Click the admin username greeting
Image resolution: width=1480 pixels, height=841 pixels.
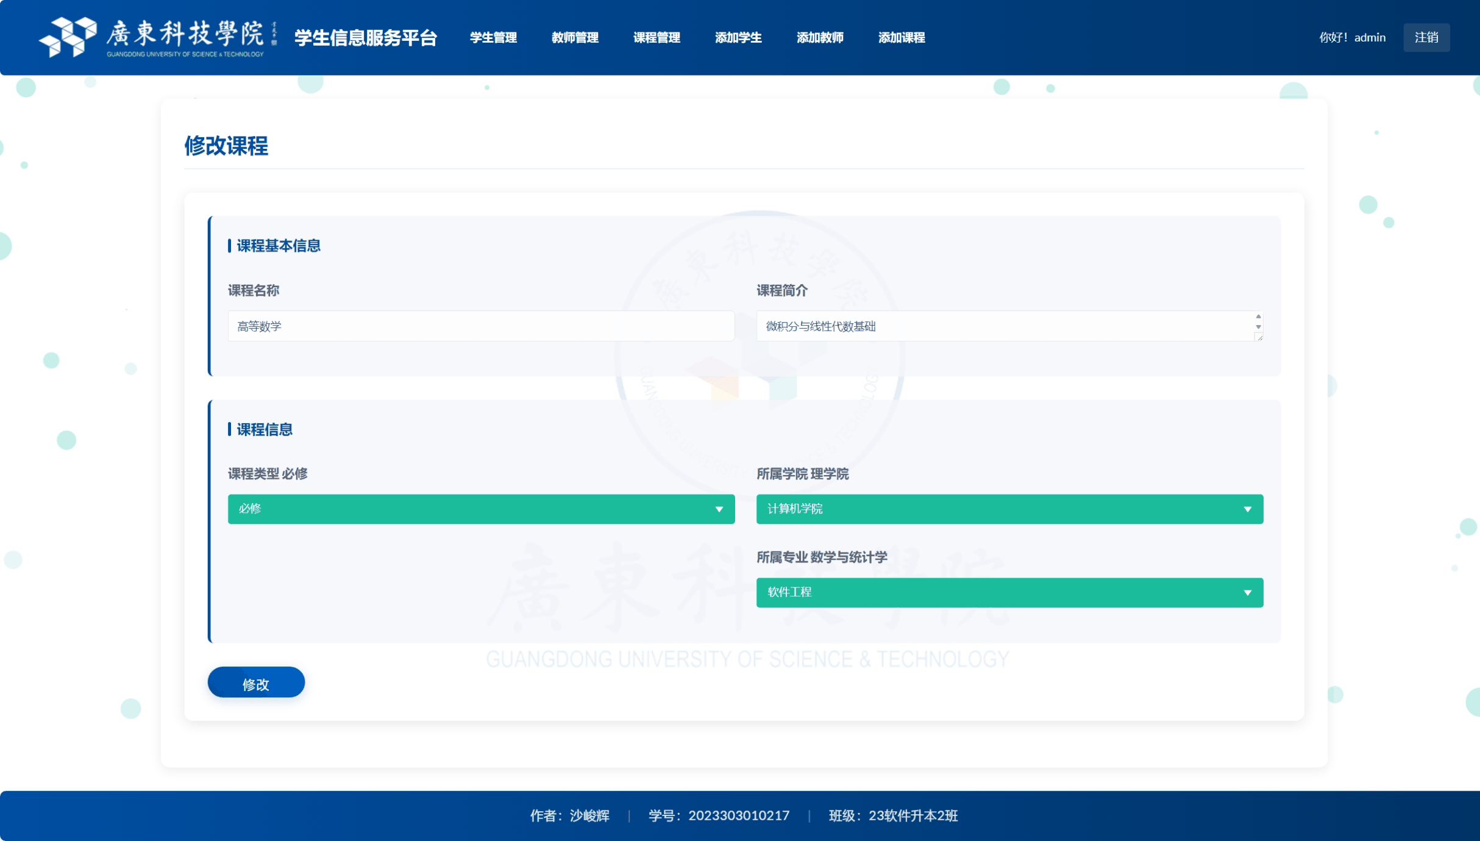[1352, 38]
